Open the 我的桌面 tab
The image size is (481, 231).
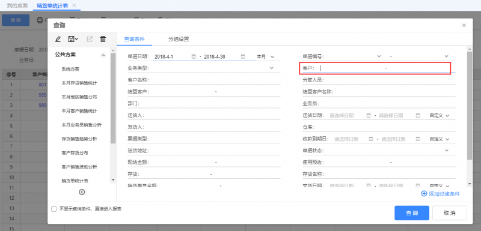[x=17, y=5]
